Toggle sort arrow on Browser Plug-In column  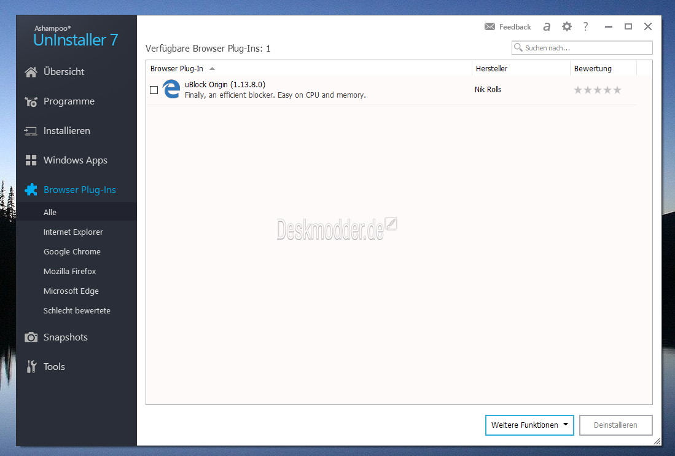coord(213,69)
